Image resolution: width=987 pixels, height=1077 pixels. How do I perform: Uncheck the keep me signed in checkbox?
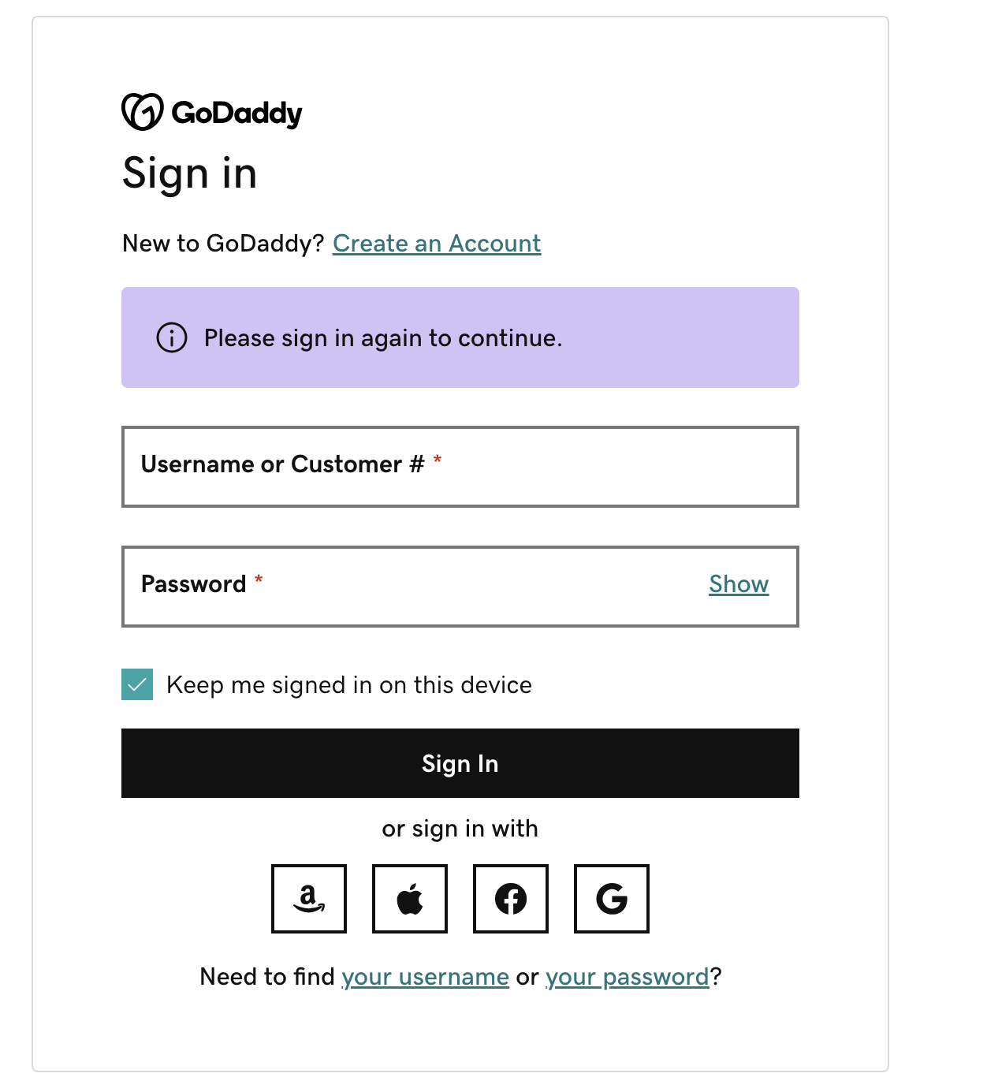point(137,684)
